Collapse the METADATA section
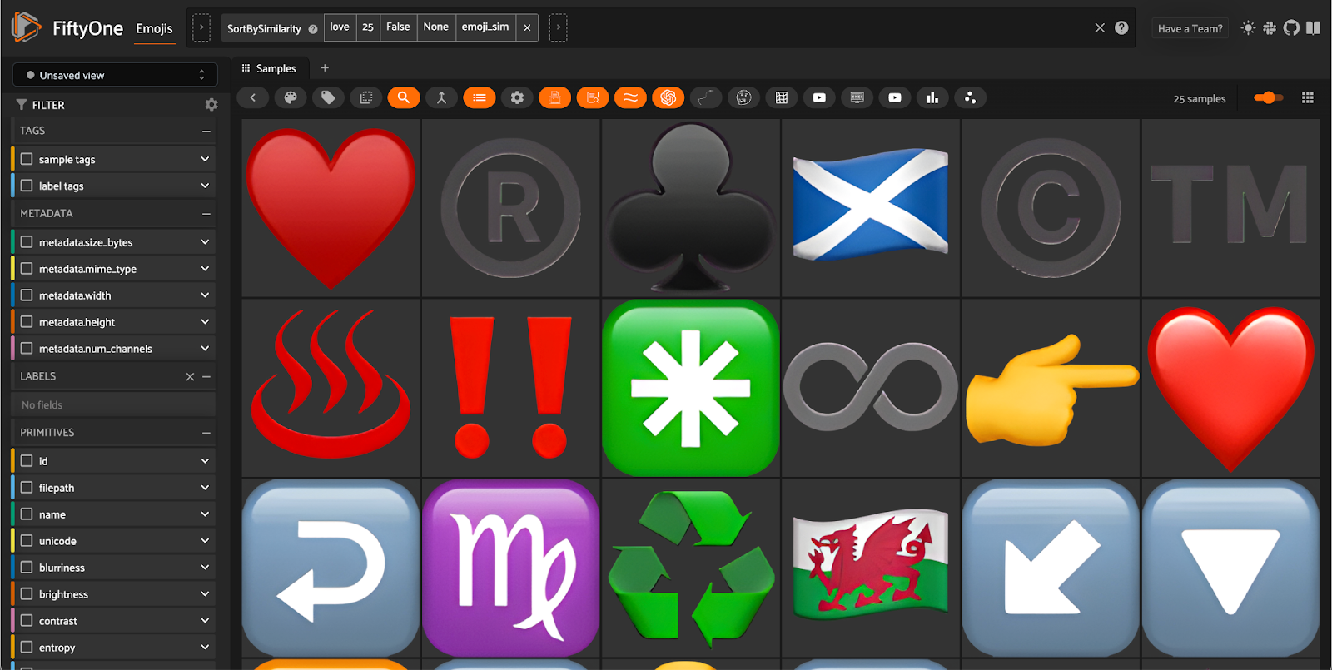This screenshot has height=670, width=1332. pos(206,214)
